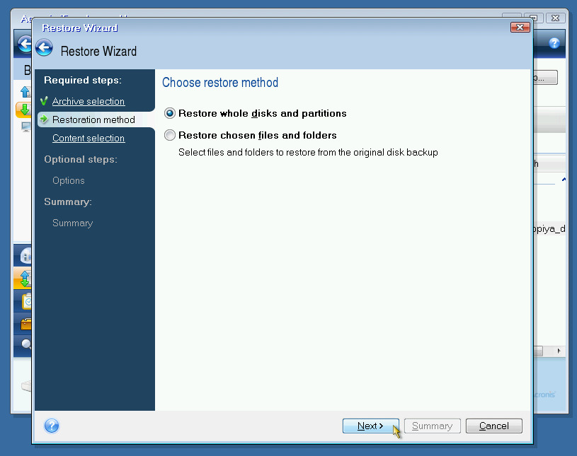Click green checkmark beside Archive selection

[45, 101]
